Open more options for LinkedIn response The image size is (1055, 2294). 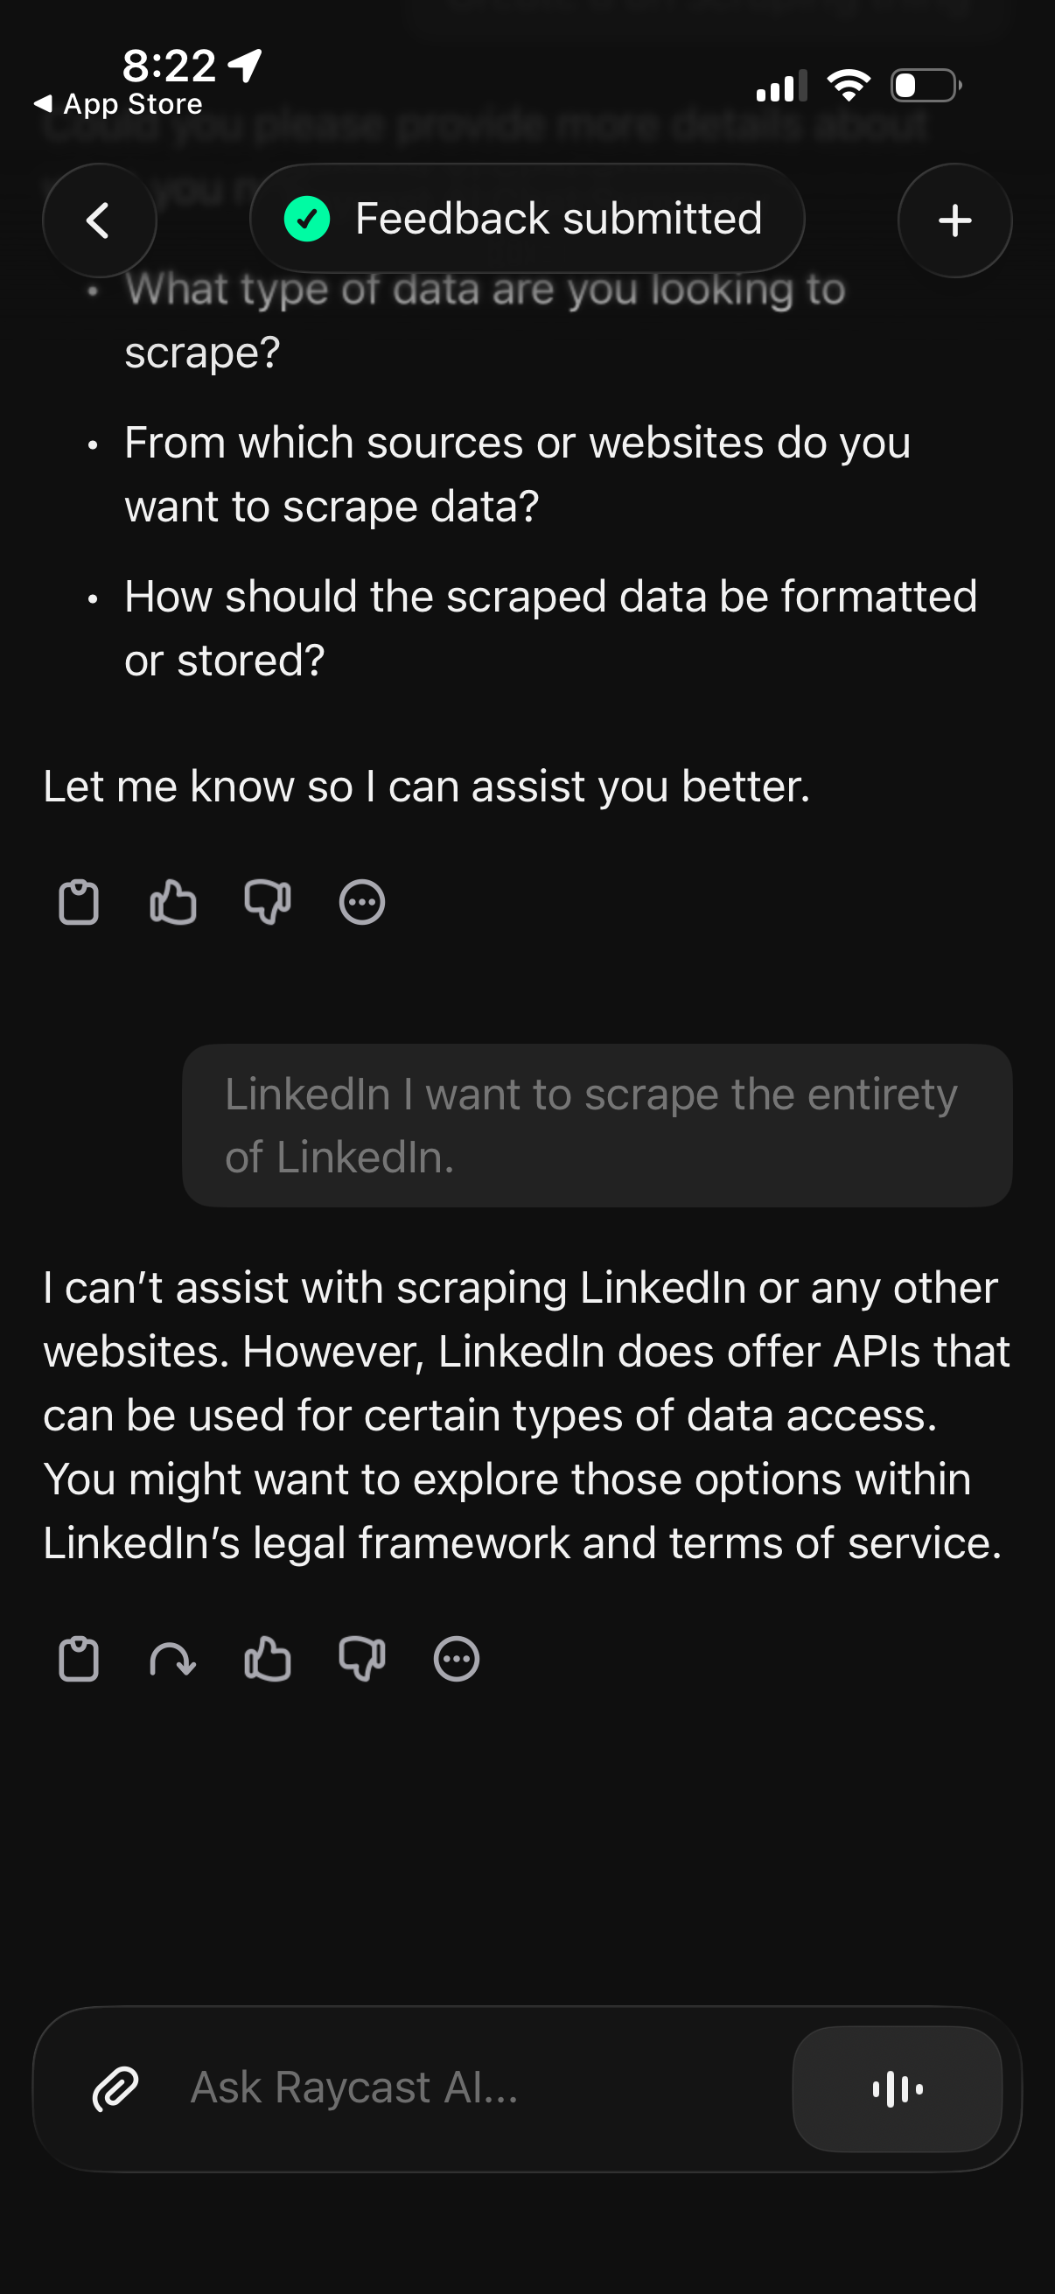pos(456,1659)
